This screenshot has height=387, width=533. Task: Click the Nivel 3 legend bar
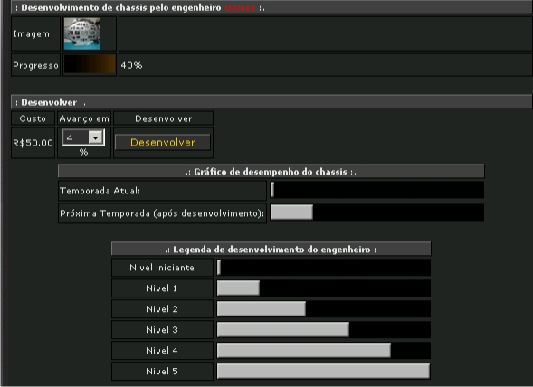[x=324, y=329]
